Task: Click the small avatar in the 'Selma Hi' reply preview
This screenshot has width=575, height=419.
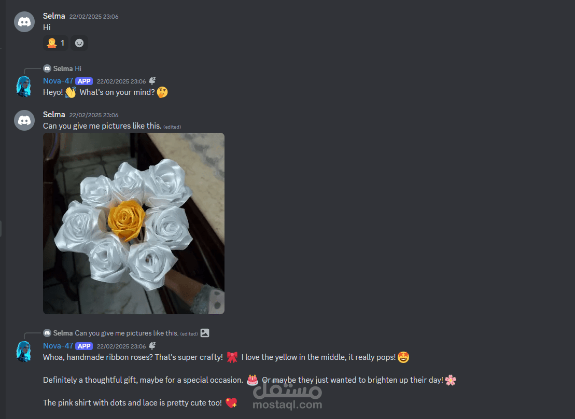Action: click(47, 68)
